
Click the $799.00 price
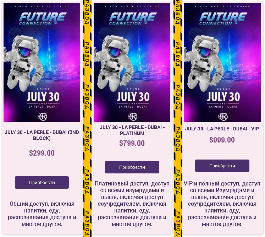coord(132,143)
